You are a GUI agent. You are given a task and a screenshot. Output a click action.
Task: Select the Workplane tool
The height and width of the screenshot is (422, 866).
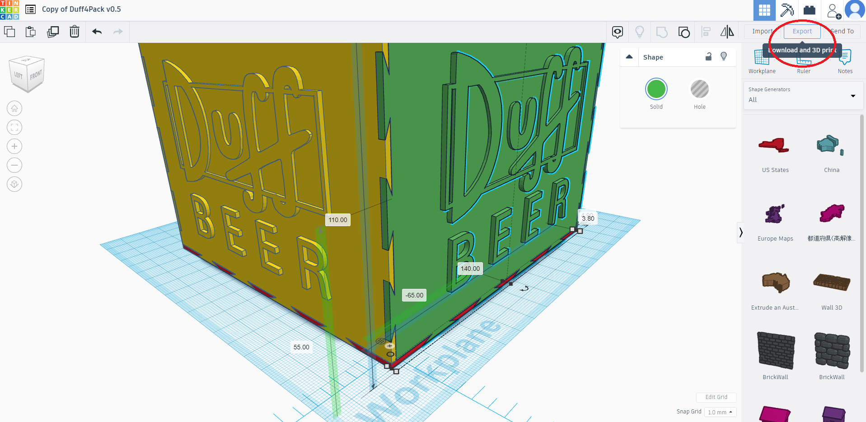(x=762, y=62)
